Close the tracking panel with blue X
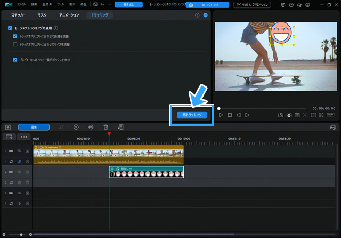This screenshot has height=238, width=341. 205,15
